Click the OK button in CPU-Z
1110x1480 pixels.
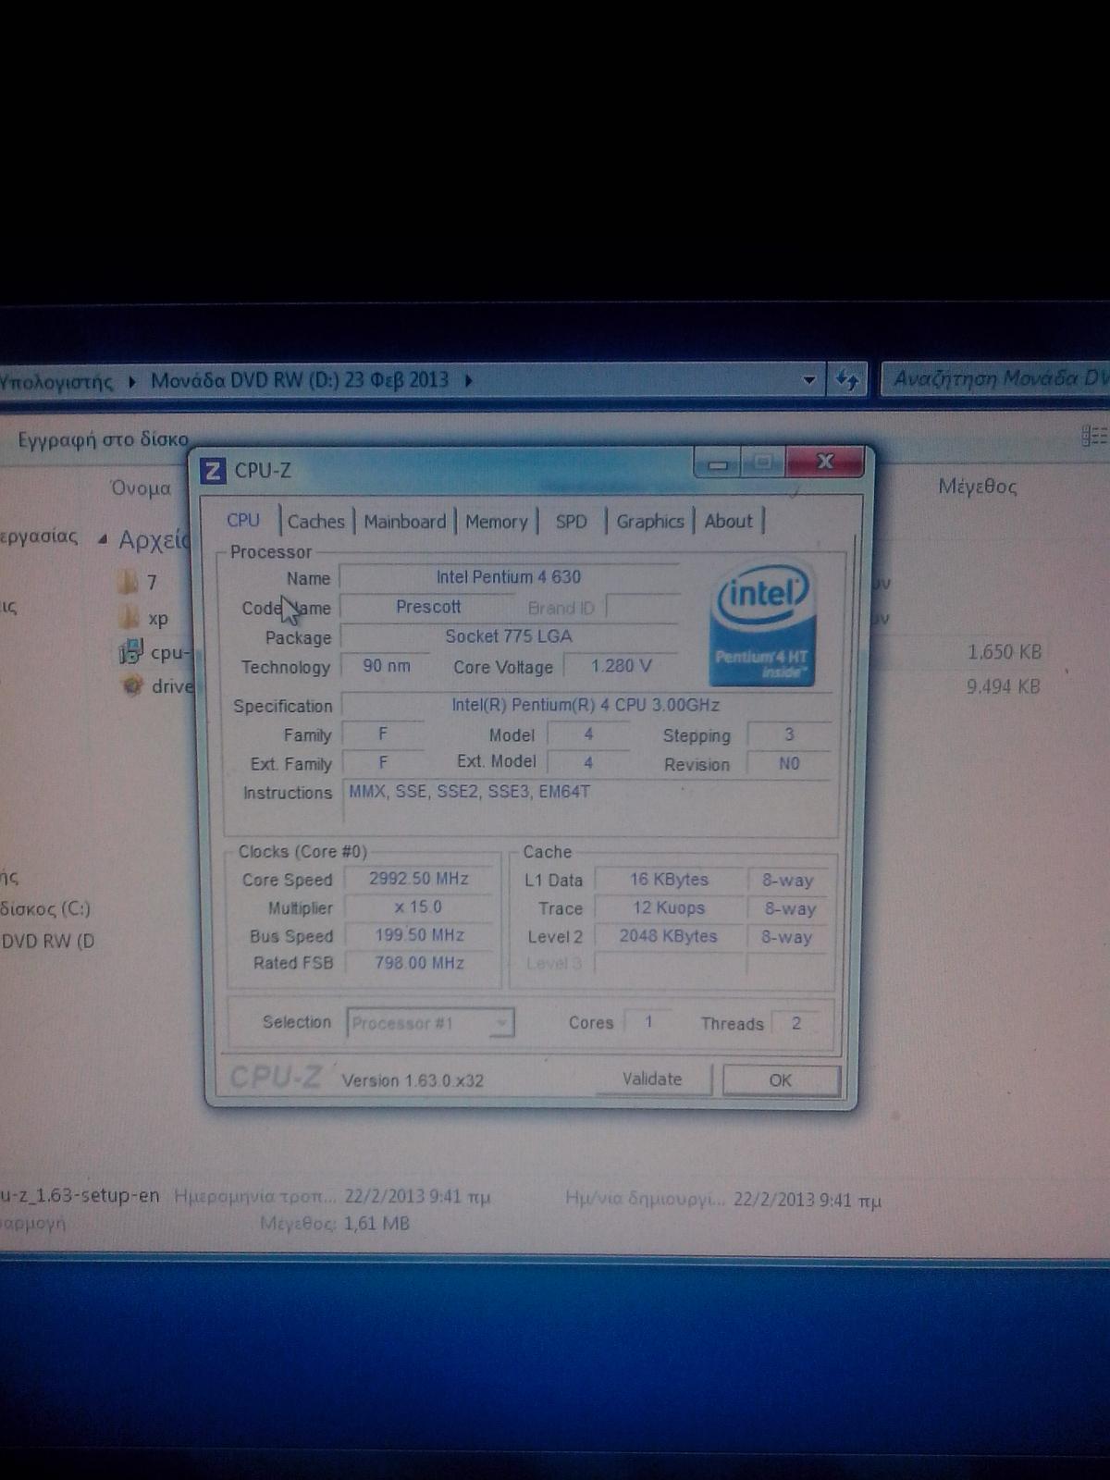pyautogui.click(x=781, y=1080)
